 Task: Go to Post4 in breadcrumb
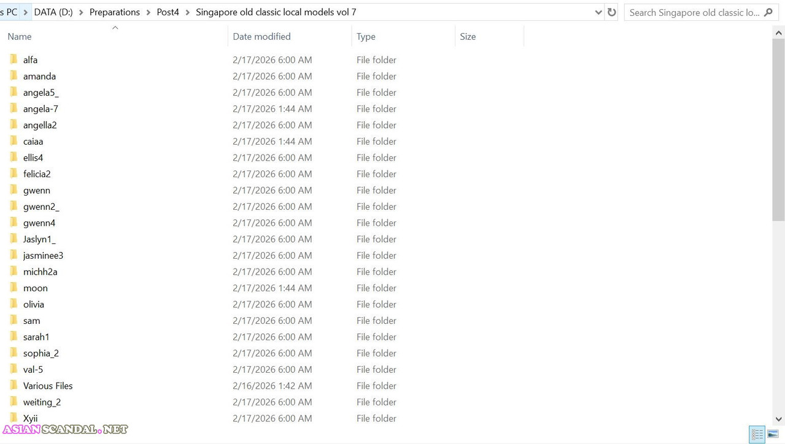[x=168, y=12]
